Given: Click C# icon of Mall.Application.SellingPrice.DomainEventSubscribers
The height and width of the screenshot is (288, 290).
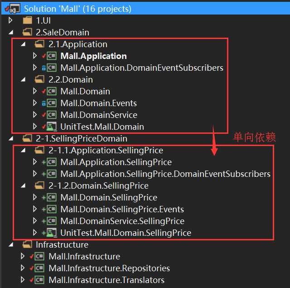Looking at the screenshot, I should tap(52, 174).
